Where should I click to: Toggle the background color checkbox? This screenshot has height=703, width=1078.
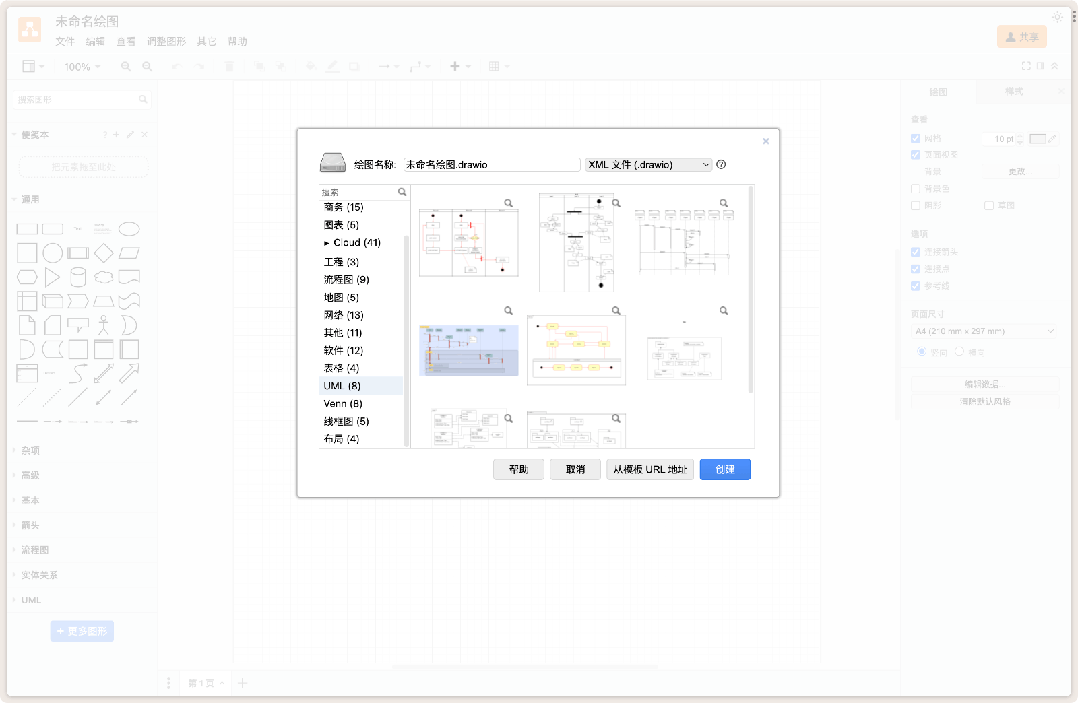(915, 189)
